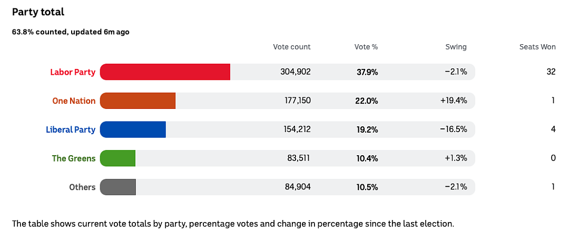Click Labor's 304,902 vote count
This screenshot has height=241, width=569.
click(x=296, y=72)
